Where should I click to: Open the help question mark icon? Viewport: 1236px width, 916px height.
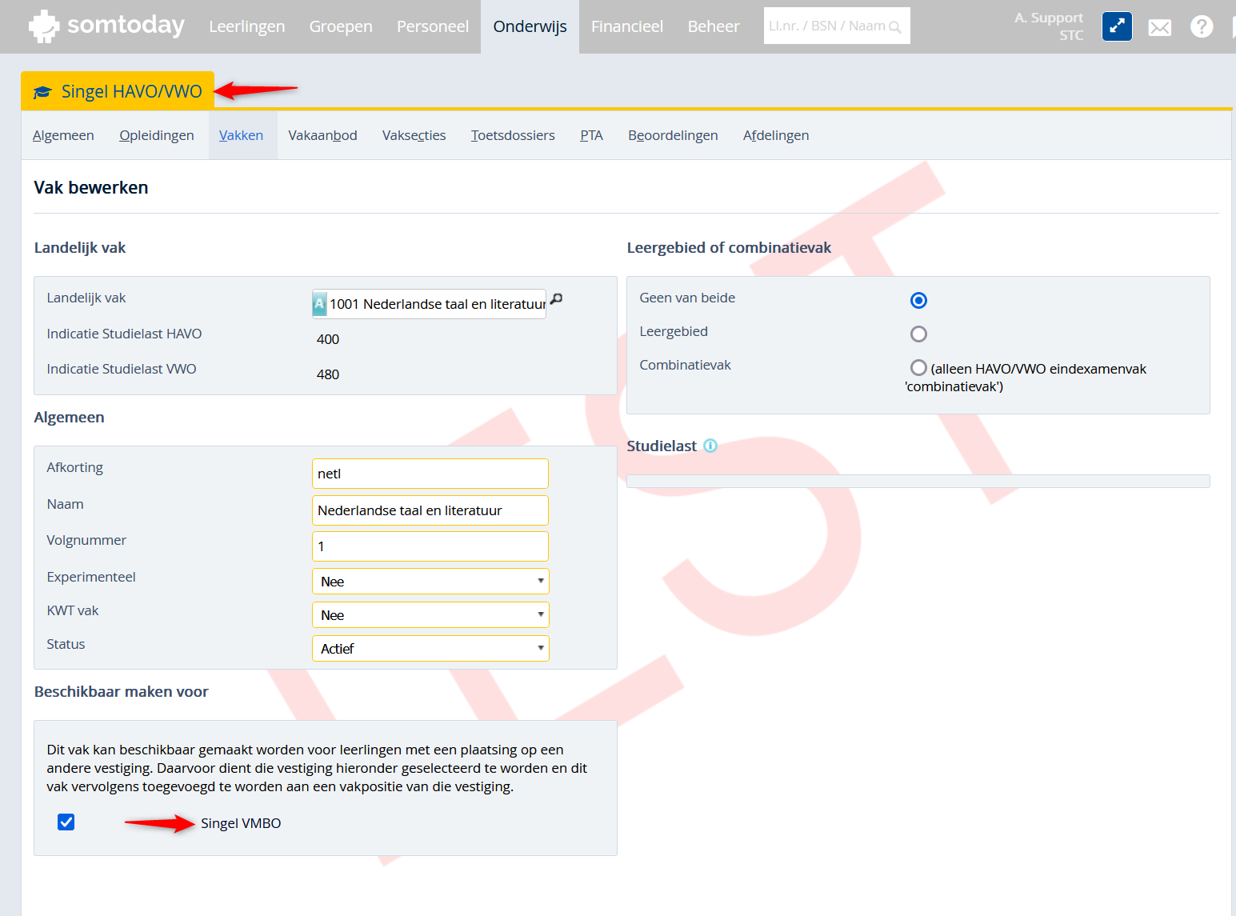(x=1201, y=26)
